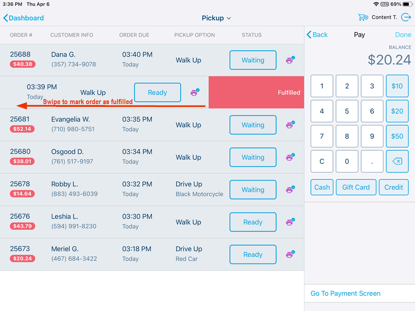Click printer icon for Meriel G. order
The height and width of the screenshot is (311, 415).
point(290,254)
